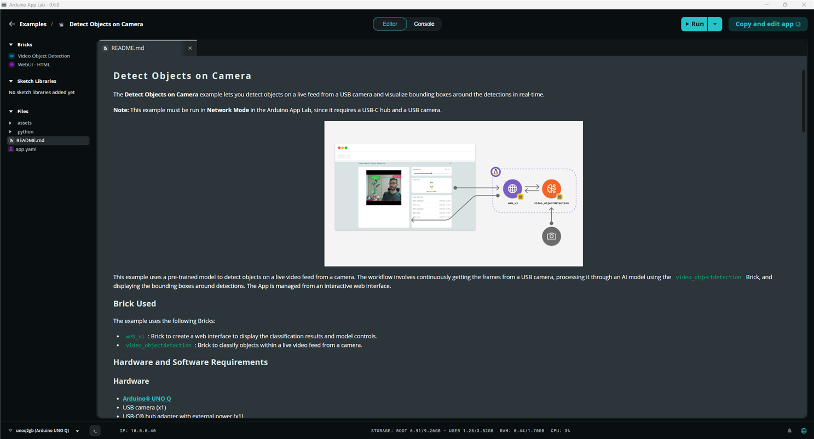Open the Run options dropdown arrow
The height and width of the screenshot is (439, 814).
pos(715,24)
